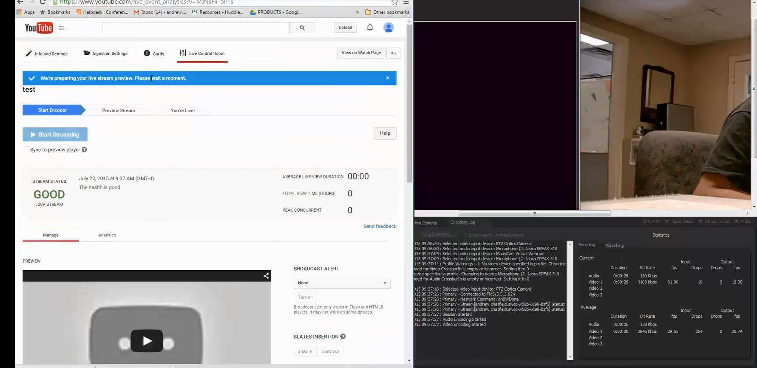The width and height of the screenshot is (757, 368).
Task: Click the encoder preview vertical scrollbar
Action: click(x=754, y=88)
